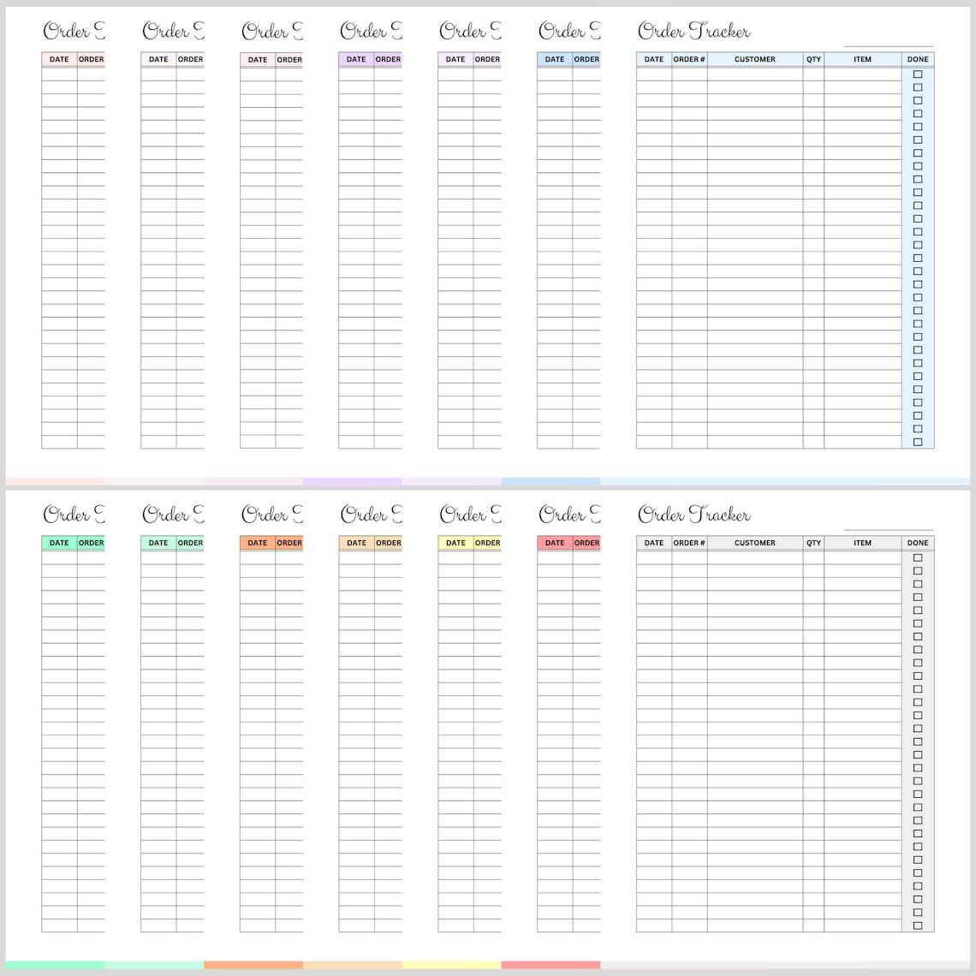Tick a middle DONE checkbox in top tracker
Screen dimensions: 976x976
pyautogui.click(x=917, y=258)
